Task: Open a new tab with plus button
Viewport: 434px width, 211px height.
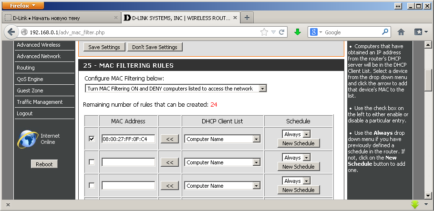Action: 247,18
